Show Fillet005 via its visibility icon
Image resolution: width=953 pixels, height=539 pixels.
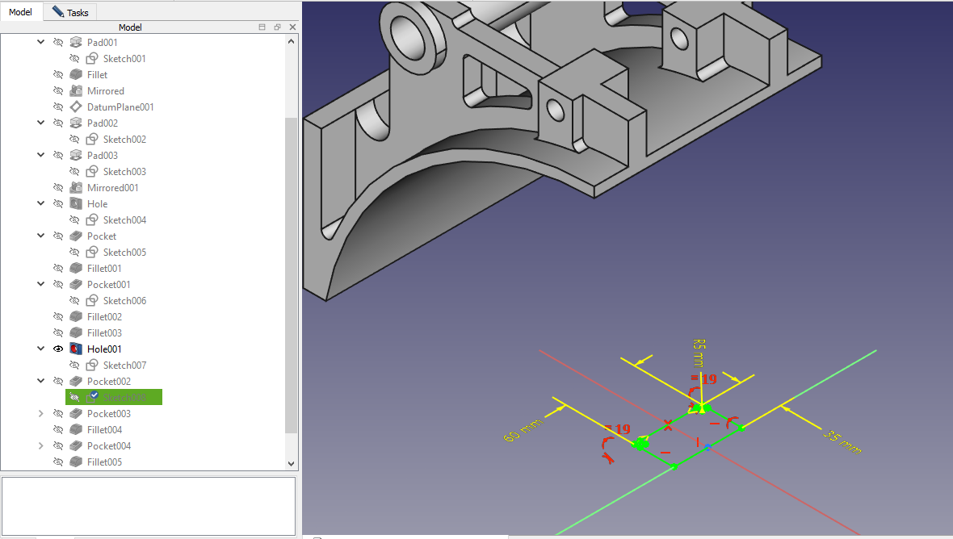[58, 462]
